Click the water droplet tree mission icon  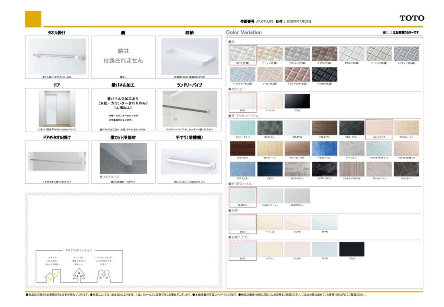(x=79, y=274)
